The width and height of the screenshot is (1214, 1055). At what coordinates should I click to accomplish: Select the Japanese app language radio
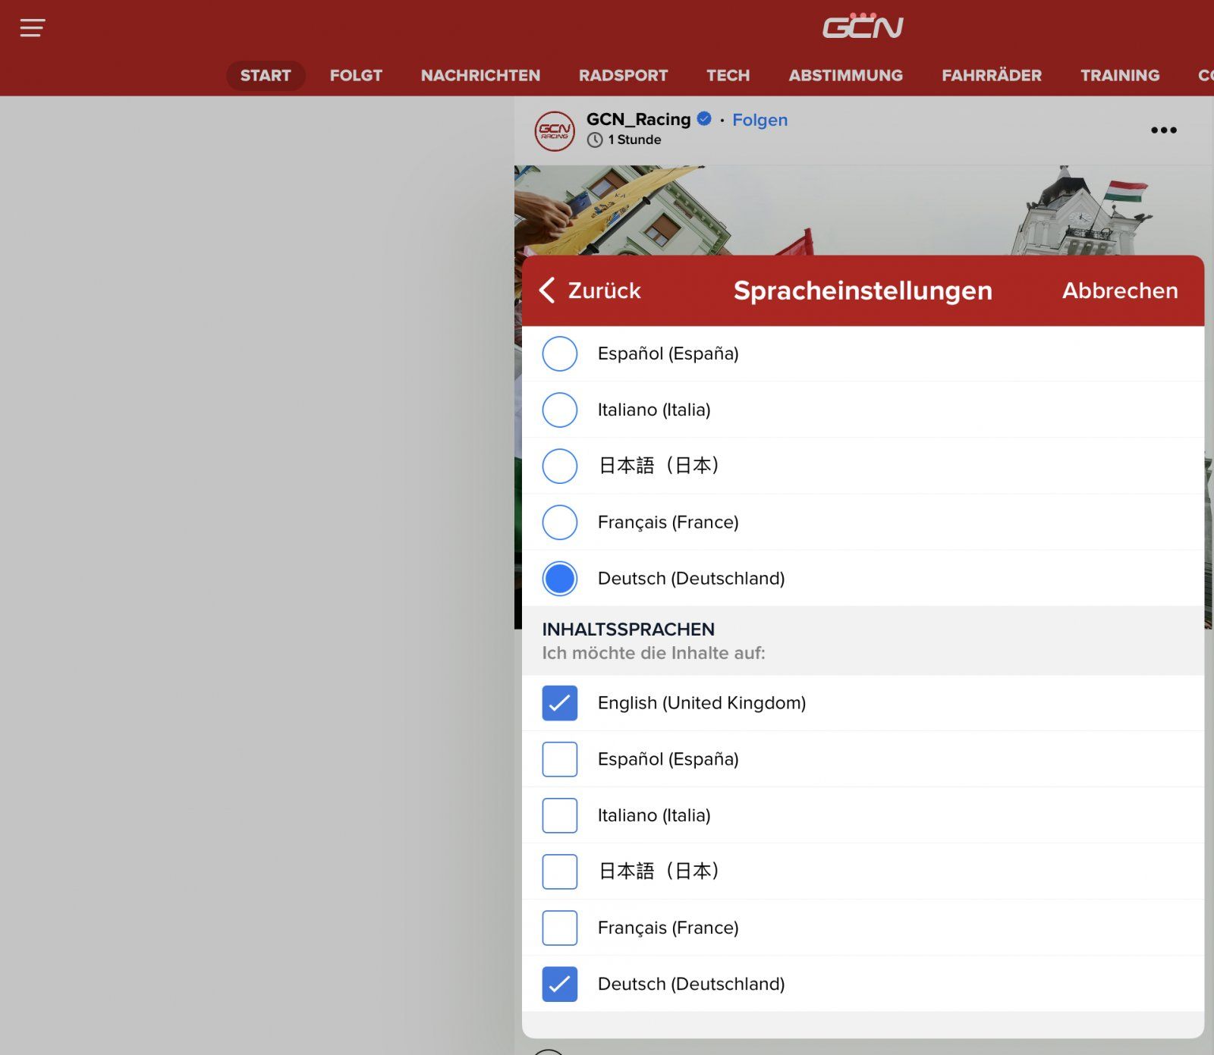coord(560,466)
